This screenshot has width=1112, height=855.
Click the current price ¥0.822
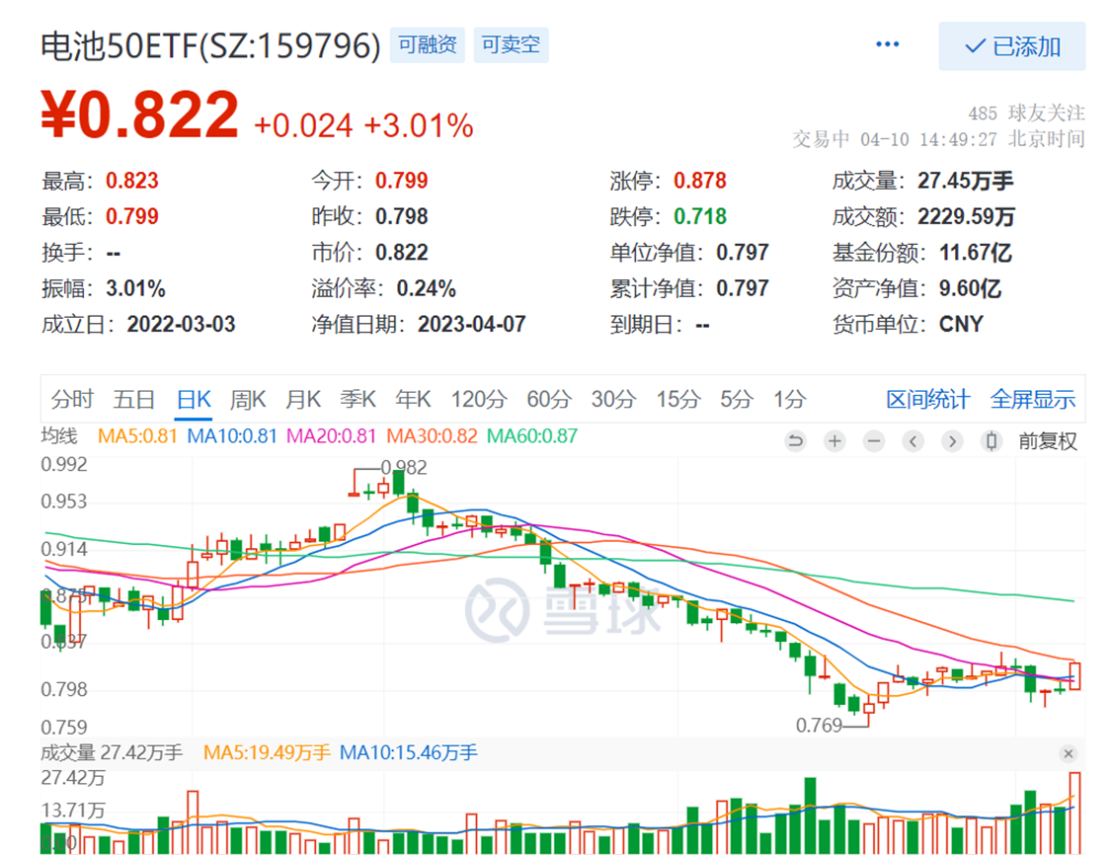tap(139, 115)
